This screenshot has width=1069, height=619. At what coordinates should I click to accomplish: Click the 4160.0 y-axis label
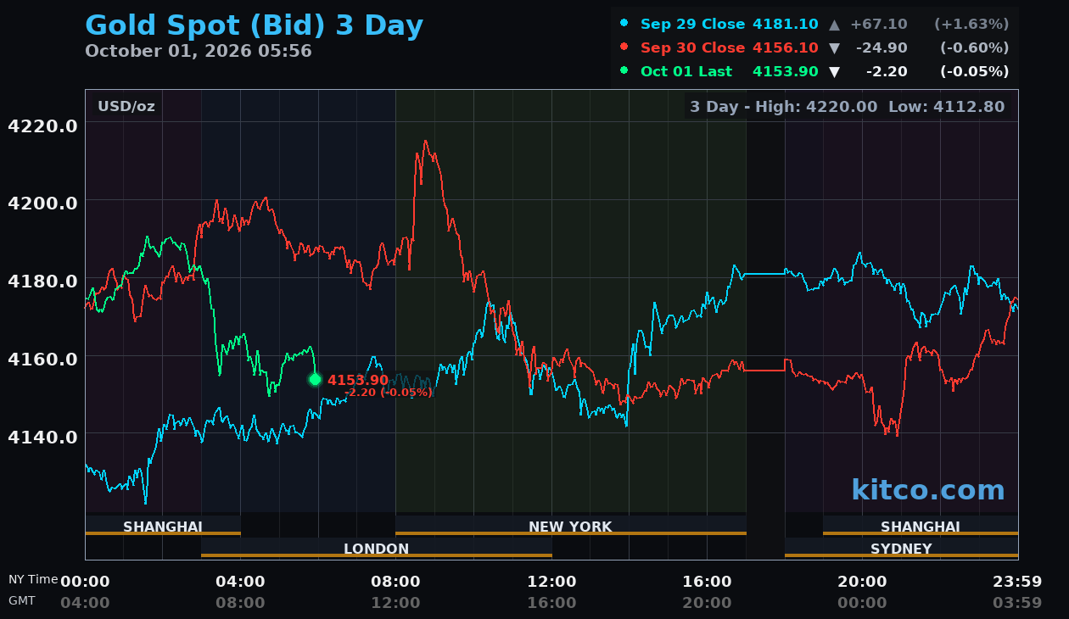point(42,358)
